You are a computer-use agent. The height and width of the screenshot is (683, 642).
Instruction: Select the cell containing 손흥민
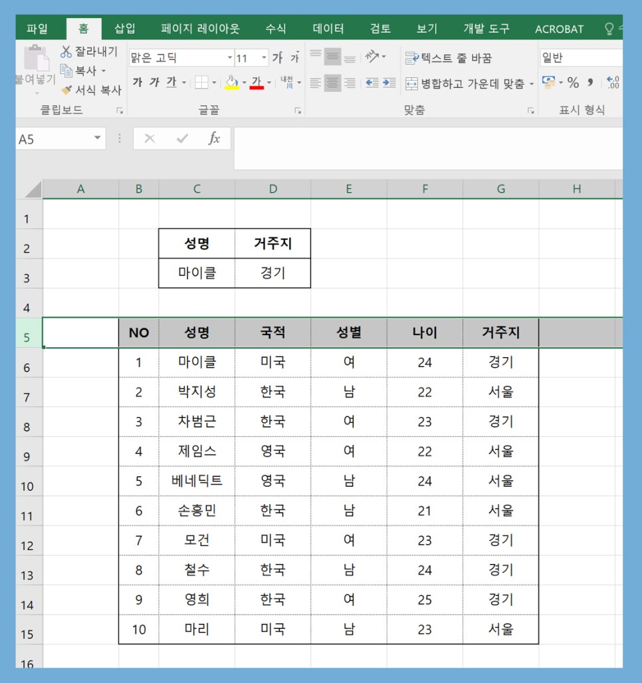(x=197, y=511)
